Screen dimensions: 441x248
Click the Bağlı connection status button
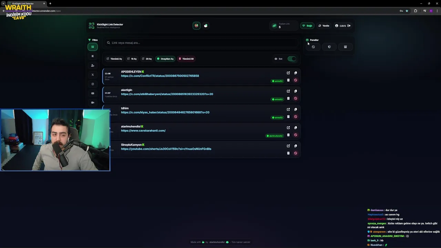pos(307,26)
